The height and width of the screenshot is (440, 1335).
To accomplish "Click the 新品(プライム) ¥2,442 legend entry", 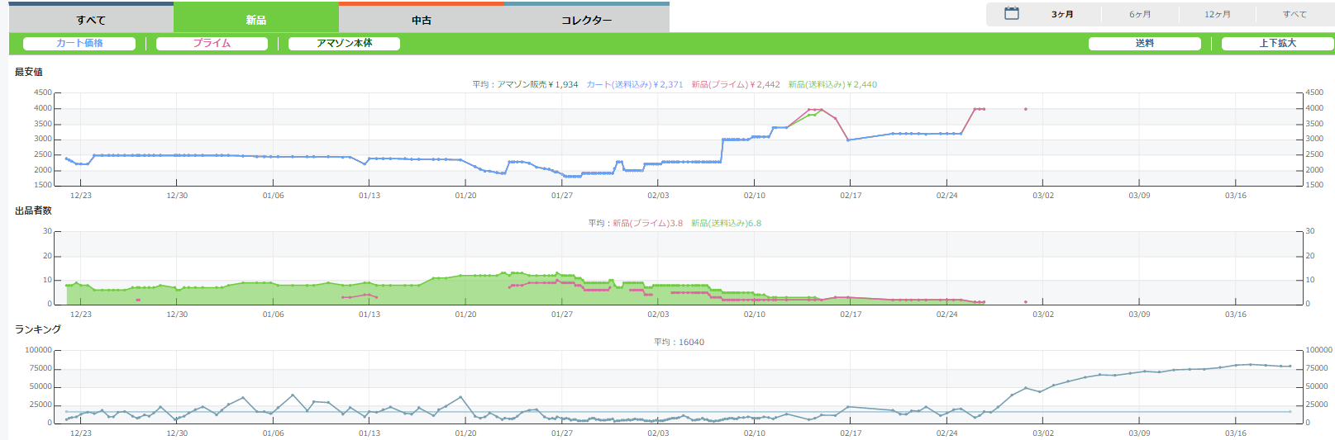I will point(735,85).
